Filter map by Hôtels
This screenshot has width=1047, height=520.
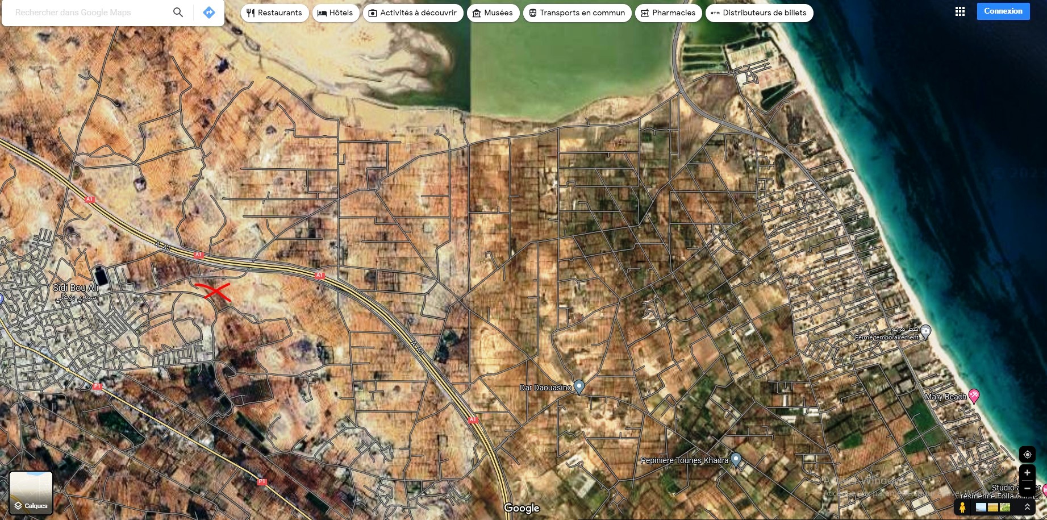pos(335,13)
